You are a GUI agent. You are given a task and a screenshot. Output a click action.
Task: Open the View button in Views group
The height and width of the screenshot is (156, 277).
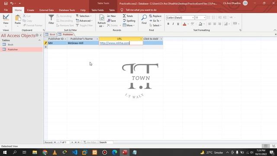pos(6,20)
